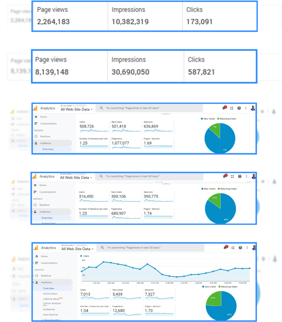The height and width of the screenshot is (322, 282).
Task: Open All Web Site Data dropdown in the 508,726 users panel
Action: (x=76, y=109)
